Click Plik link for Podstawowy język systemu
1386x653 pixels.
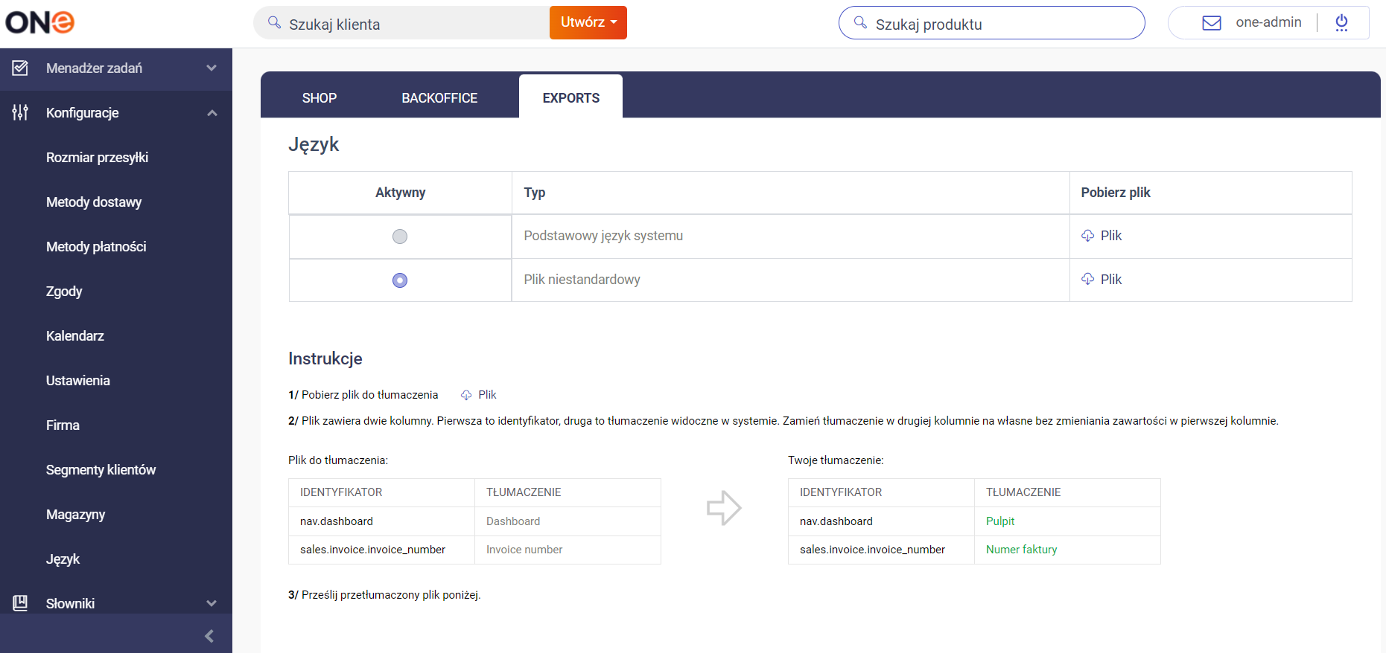(x=1110, y=236)
